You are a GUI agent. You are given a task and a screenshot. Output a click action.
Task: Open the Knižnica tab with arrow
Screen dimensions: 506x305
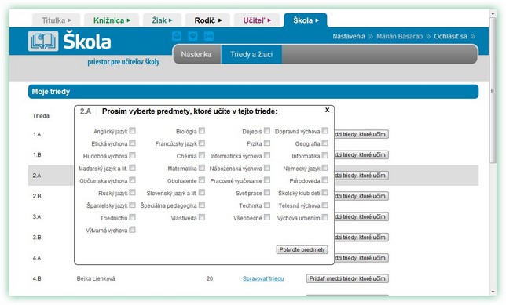[112, 20]
